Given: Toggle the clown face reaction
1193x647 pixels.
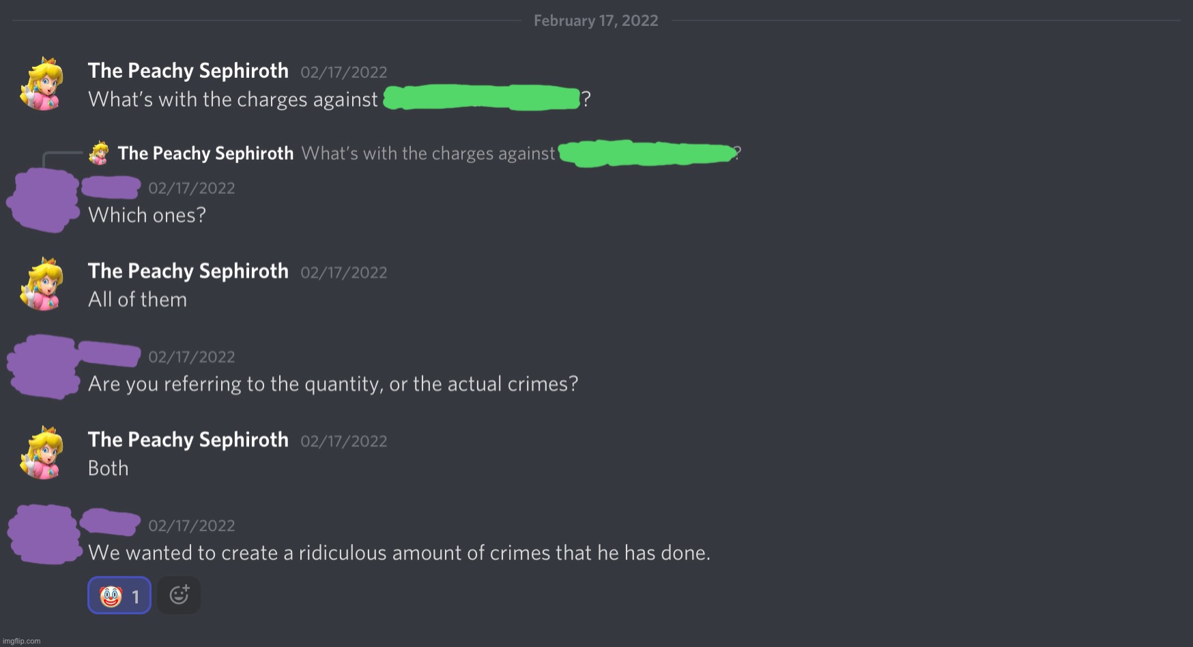Looking at the screenshot, I should [x=119, y=594].
